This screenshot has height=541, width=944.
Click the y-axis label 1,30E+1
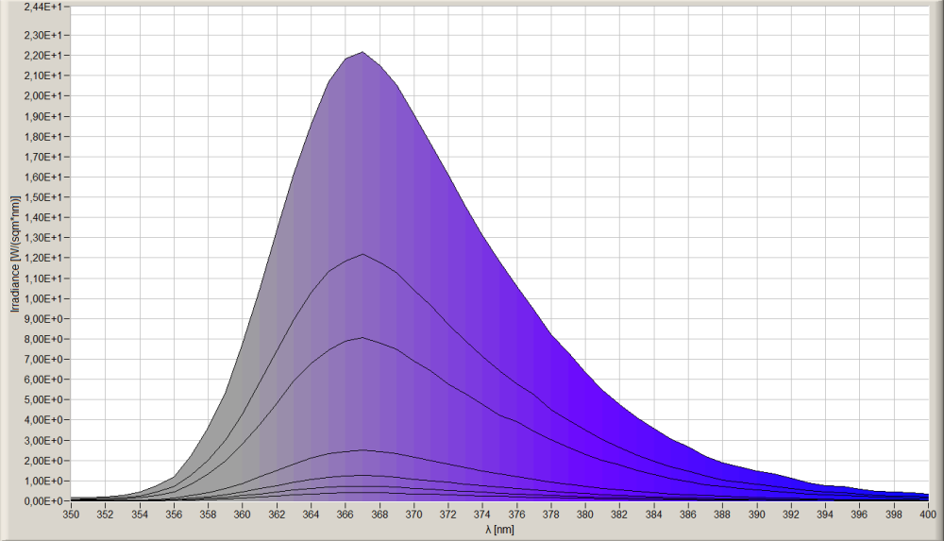coord(42,238)
